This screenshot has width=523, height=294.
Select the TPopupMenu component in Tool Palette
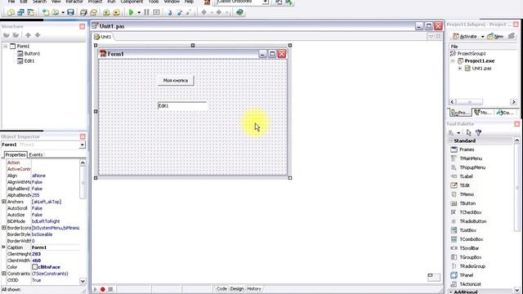[472, 167]
